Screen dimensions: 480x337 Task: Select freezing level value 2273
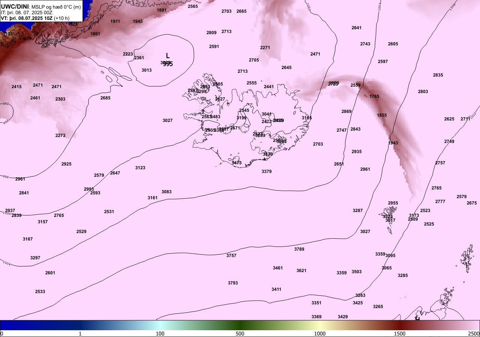pos(60,135)
